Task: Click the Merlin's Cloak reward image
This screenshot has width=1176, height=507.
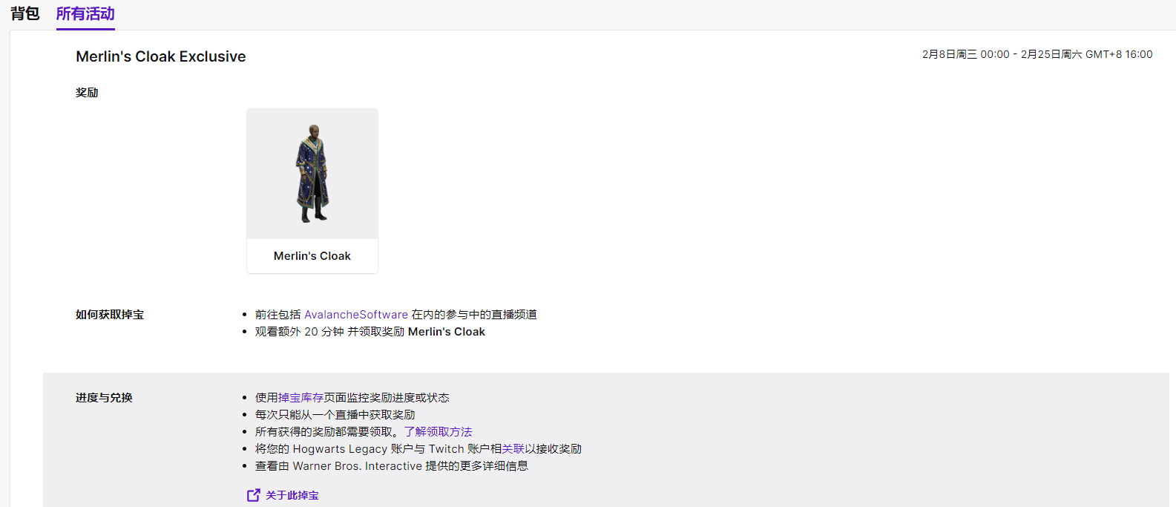Action: 312,174
